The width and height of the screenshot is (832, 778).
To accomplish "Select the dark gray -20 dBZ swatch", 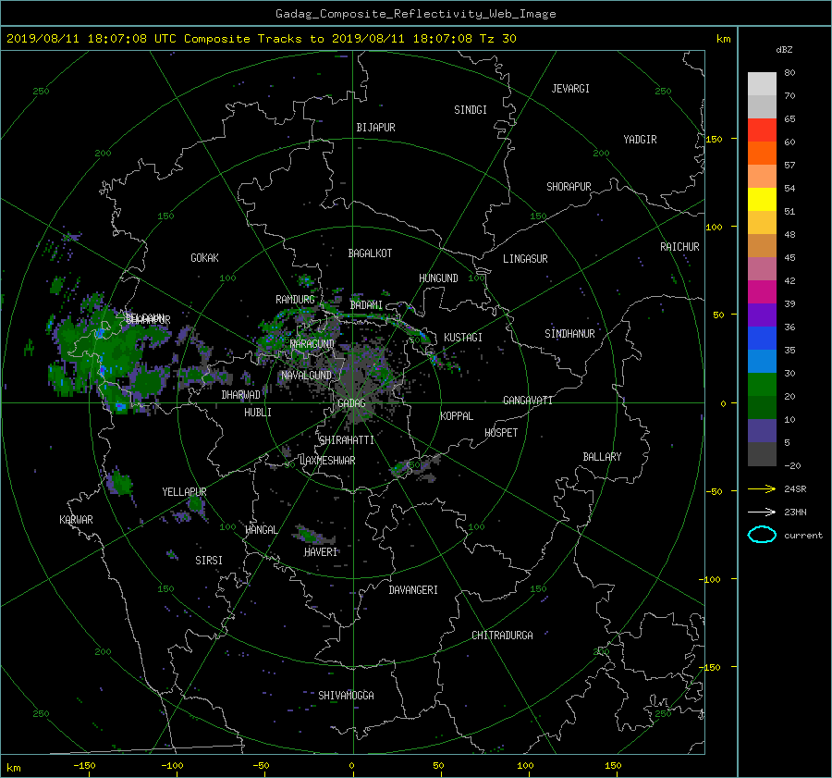I will 762,453.
